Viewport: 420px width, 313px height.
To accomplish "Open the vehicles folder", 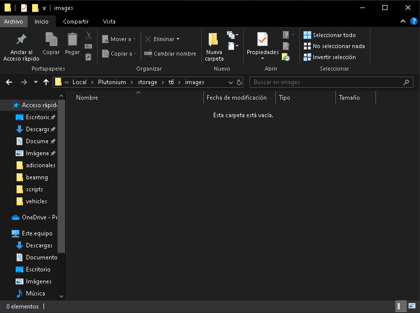I will (x=32, y=201).
